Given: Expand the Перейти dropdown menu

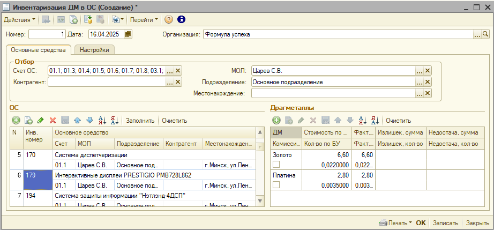Looking at the screenshot, I should (144, 20).
